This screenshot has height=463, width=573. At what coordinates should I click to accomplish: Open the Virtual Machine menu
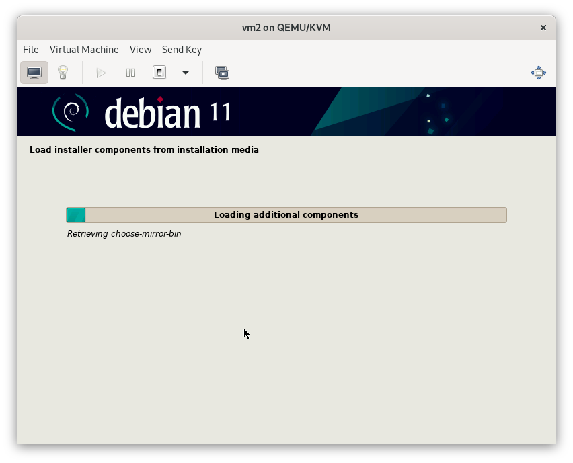(84, 50)
